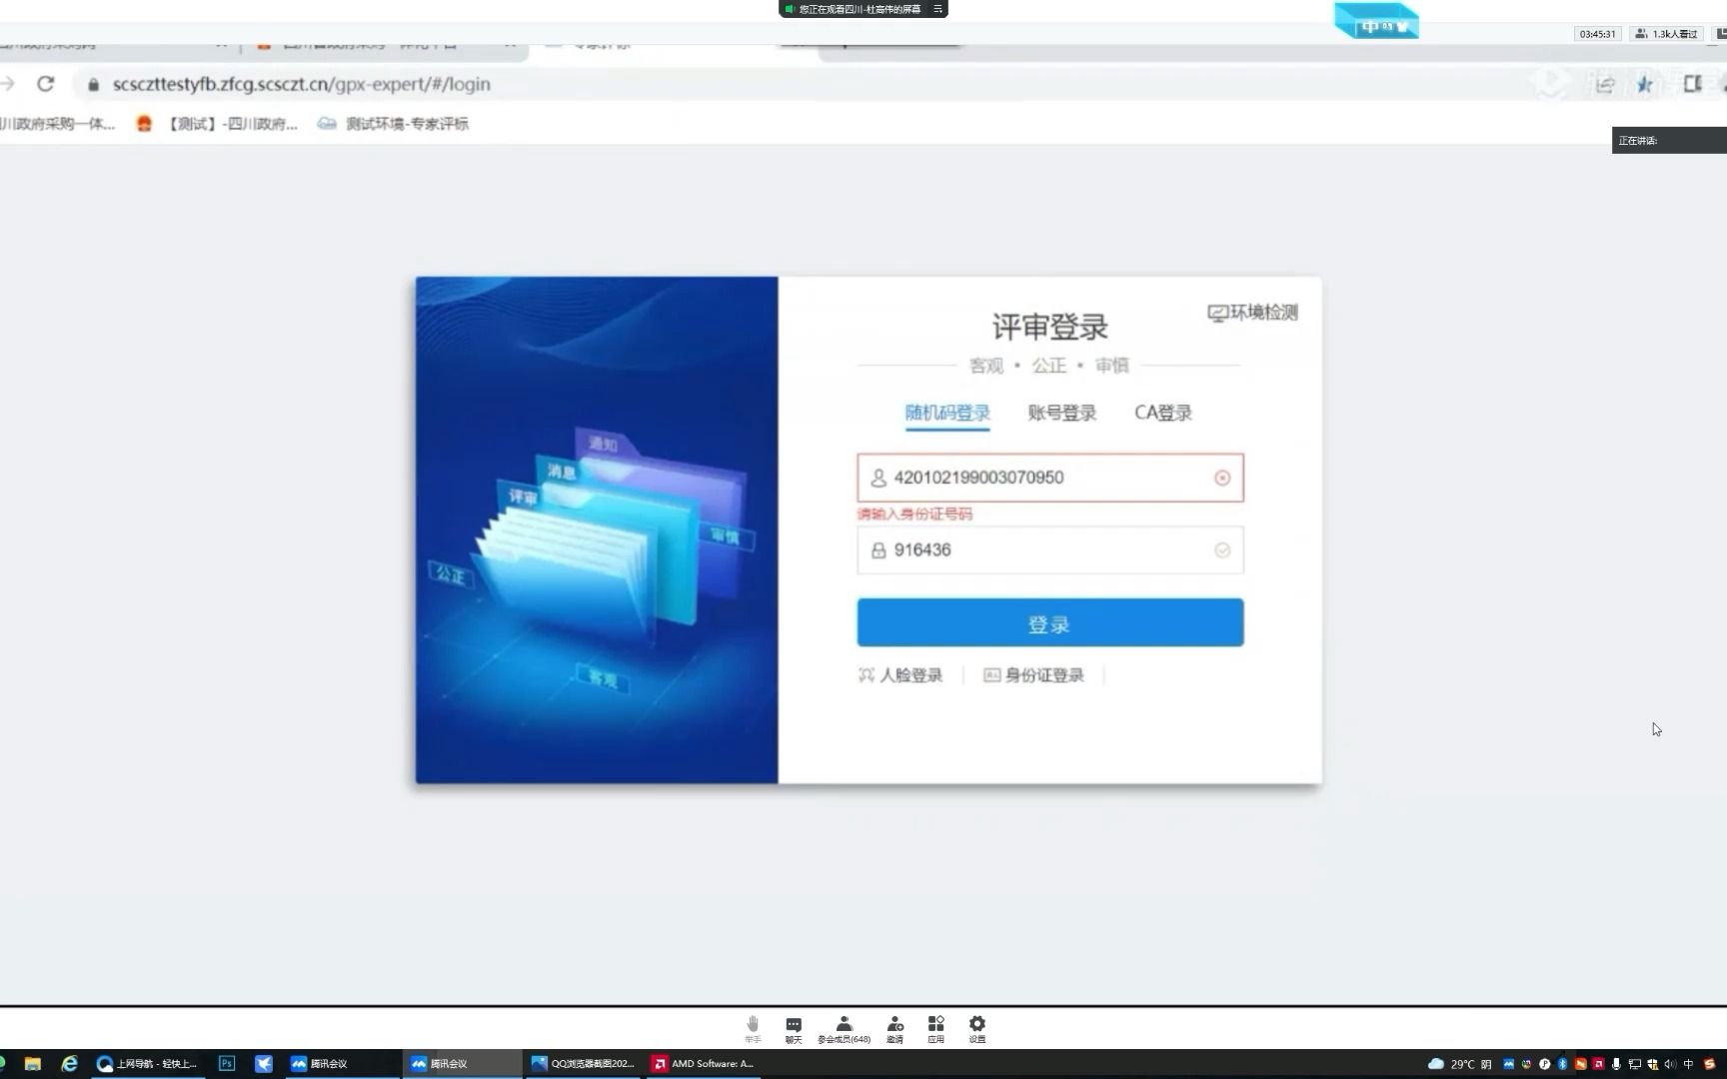The height and width of the screenshot is (1079, 1727).
Task: Open Photoshop from the taskbar
Action: [227, 1064]
